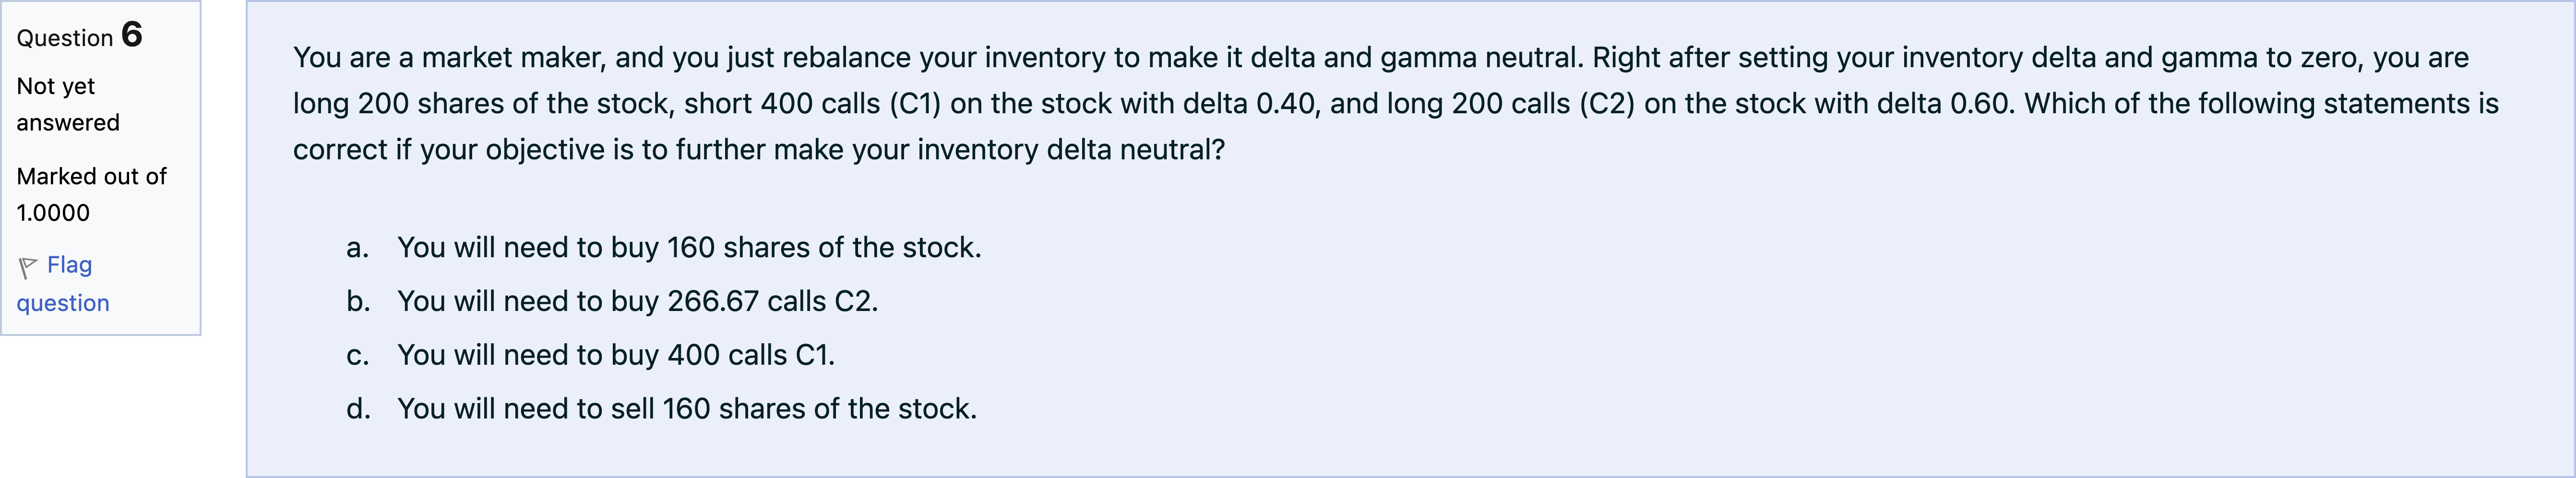Click the "Marked out of 1.0000" text
Image resolution: width=2576 pixels, height=478 pixels.
pyautogui.click(x=90, y=194)
